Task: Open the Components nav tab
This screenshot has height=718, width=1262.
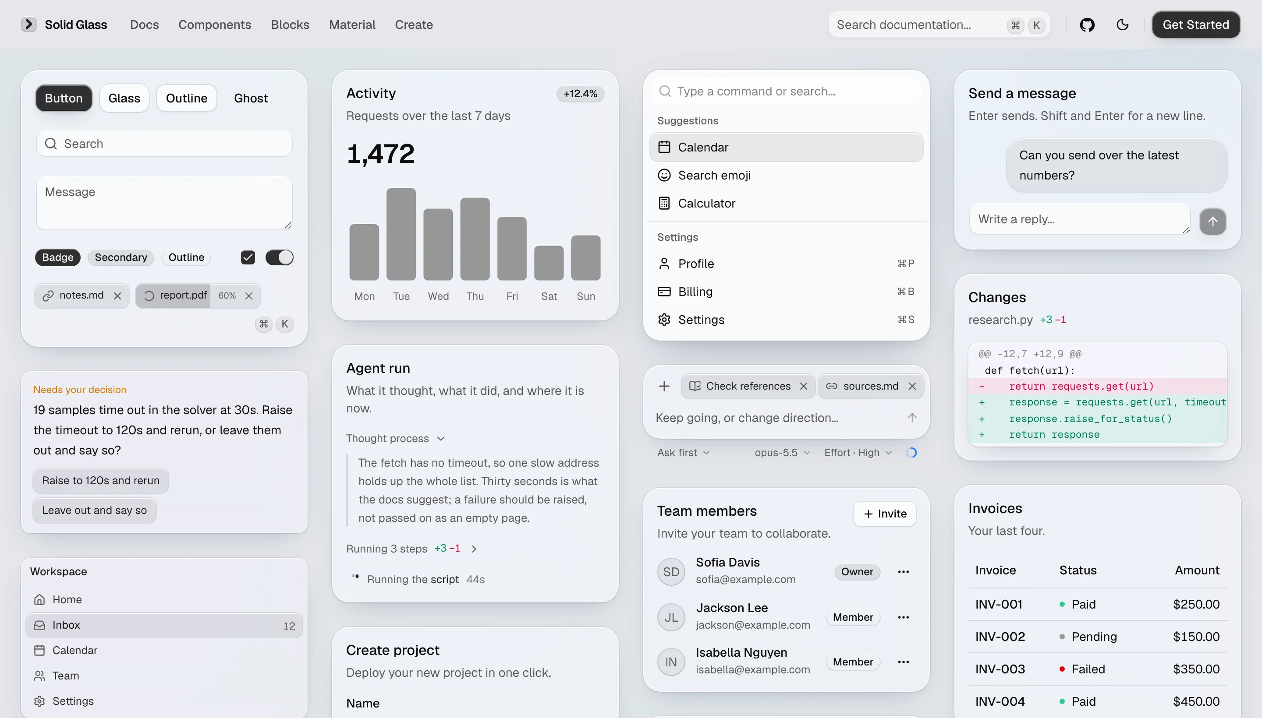Action: point(215,25)
